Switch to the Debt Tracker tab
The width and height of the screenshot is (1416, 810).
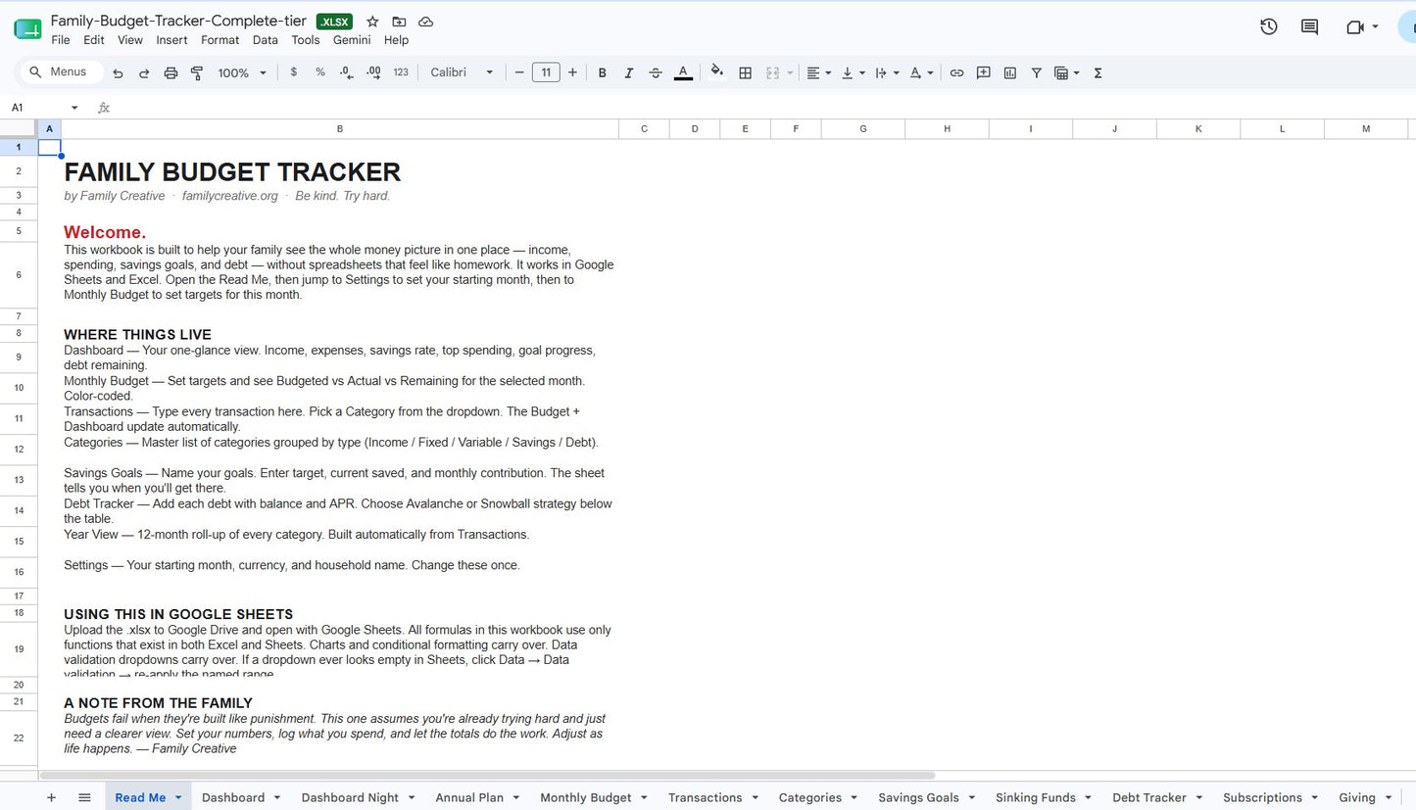(1149, 797)
